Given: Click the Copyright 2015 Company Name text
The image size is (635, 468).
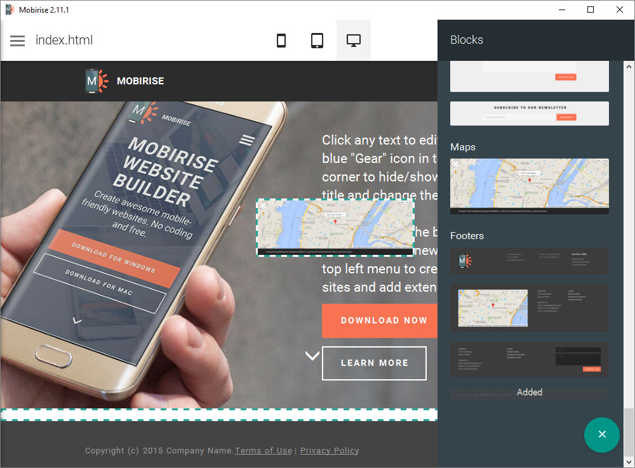Looking at the screenshot, I should [x=159, y=451].
